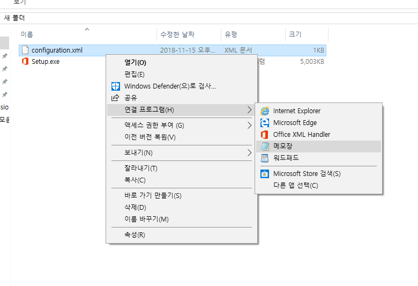This screenshot has width=418, height=286.
Task: Open 속성(R) properties
Action: [x=182, y=234]
